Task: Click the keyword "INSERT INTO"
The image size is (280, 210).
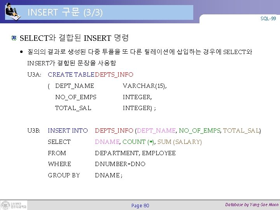Action: pos(68,131)
